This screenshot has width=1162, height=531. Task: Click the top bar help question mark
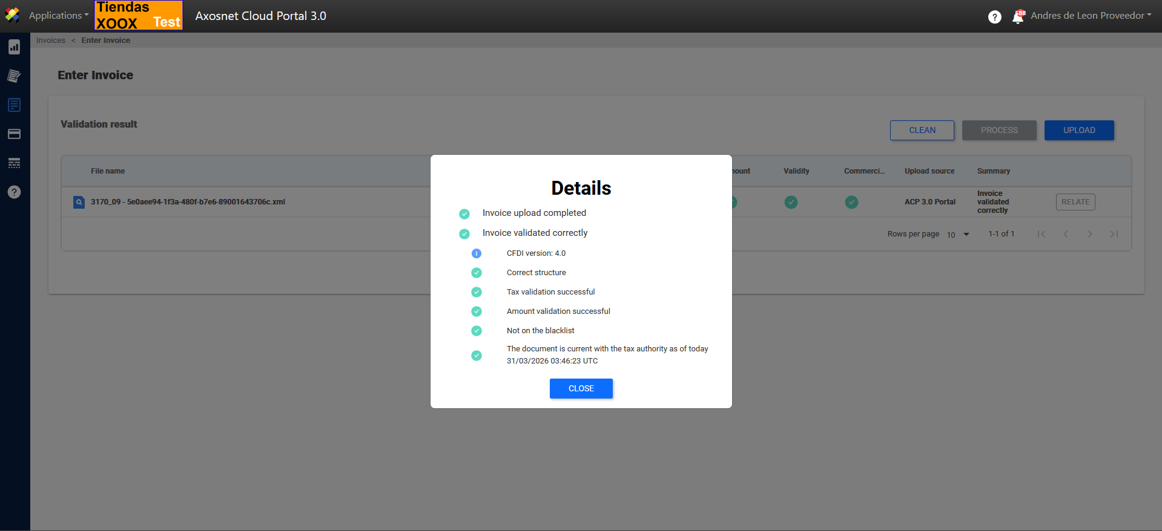click(994, 17)
